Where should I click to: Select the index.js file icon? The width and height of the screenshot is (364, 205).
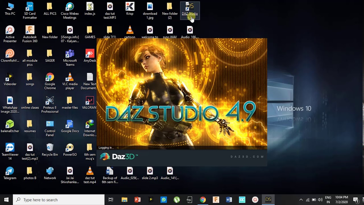pyautogui.click(x=90, y=9)
